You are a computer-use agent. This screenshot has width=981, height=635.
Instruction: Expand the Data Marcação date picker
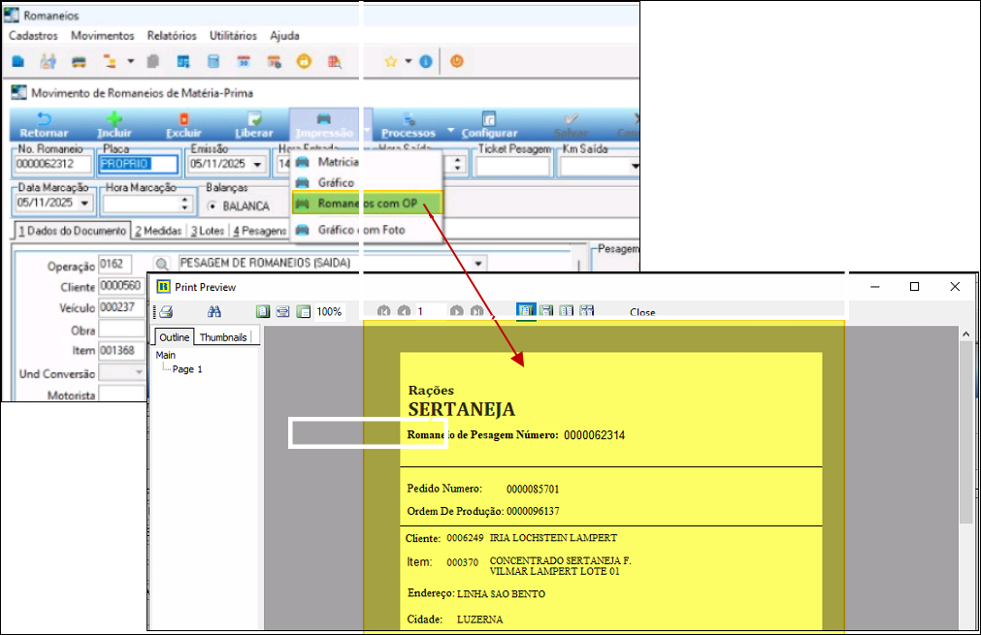(x=85, y=204)
